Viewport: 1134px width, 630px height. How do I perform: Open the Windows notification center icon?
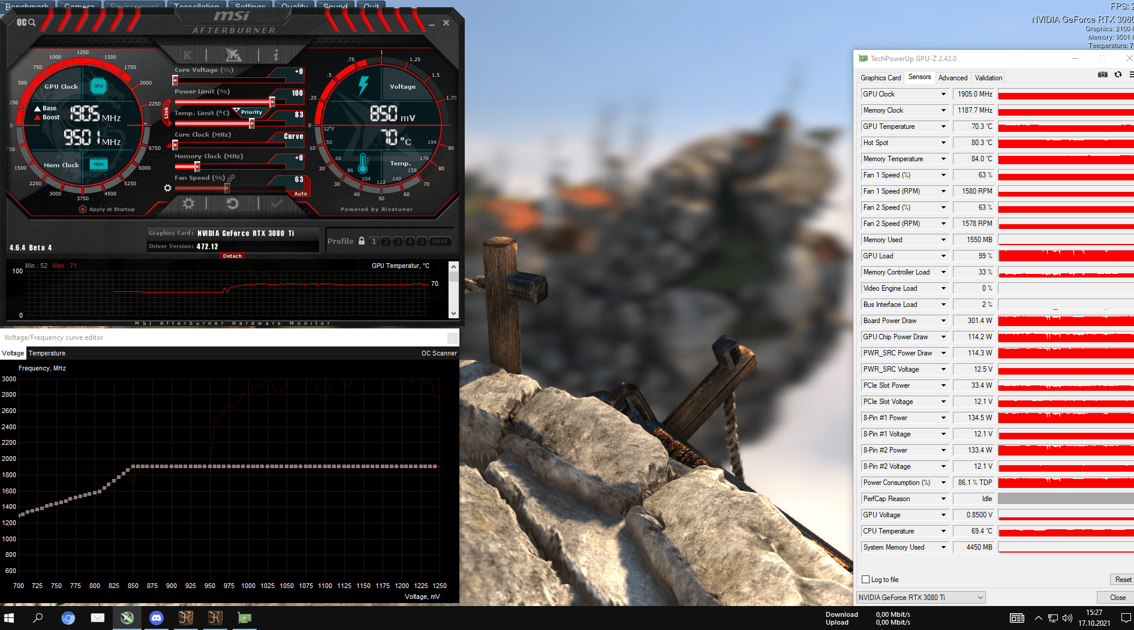click(x=1126, y=617)
